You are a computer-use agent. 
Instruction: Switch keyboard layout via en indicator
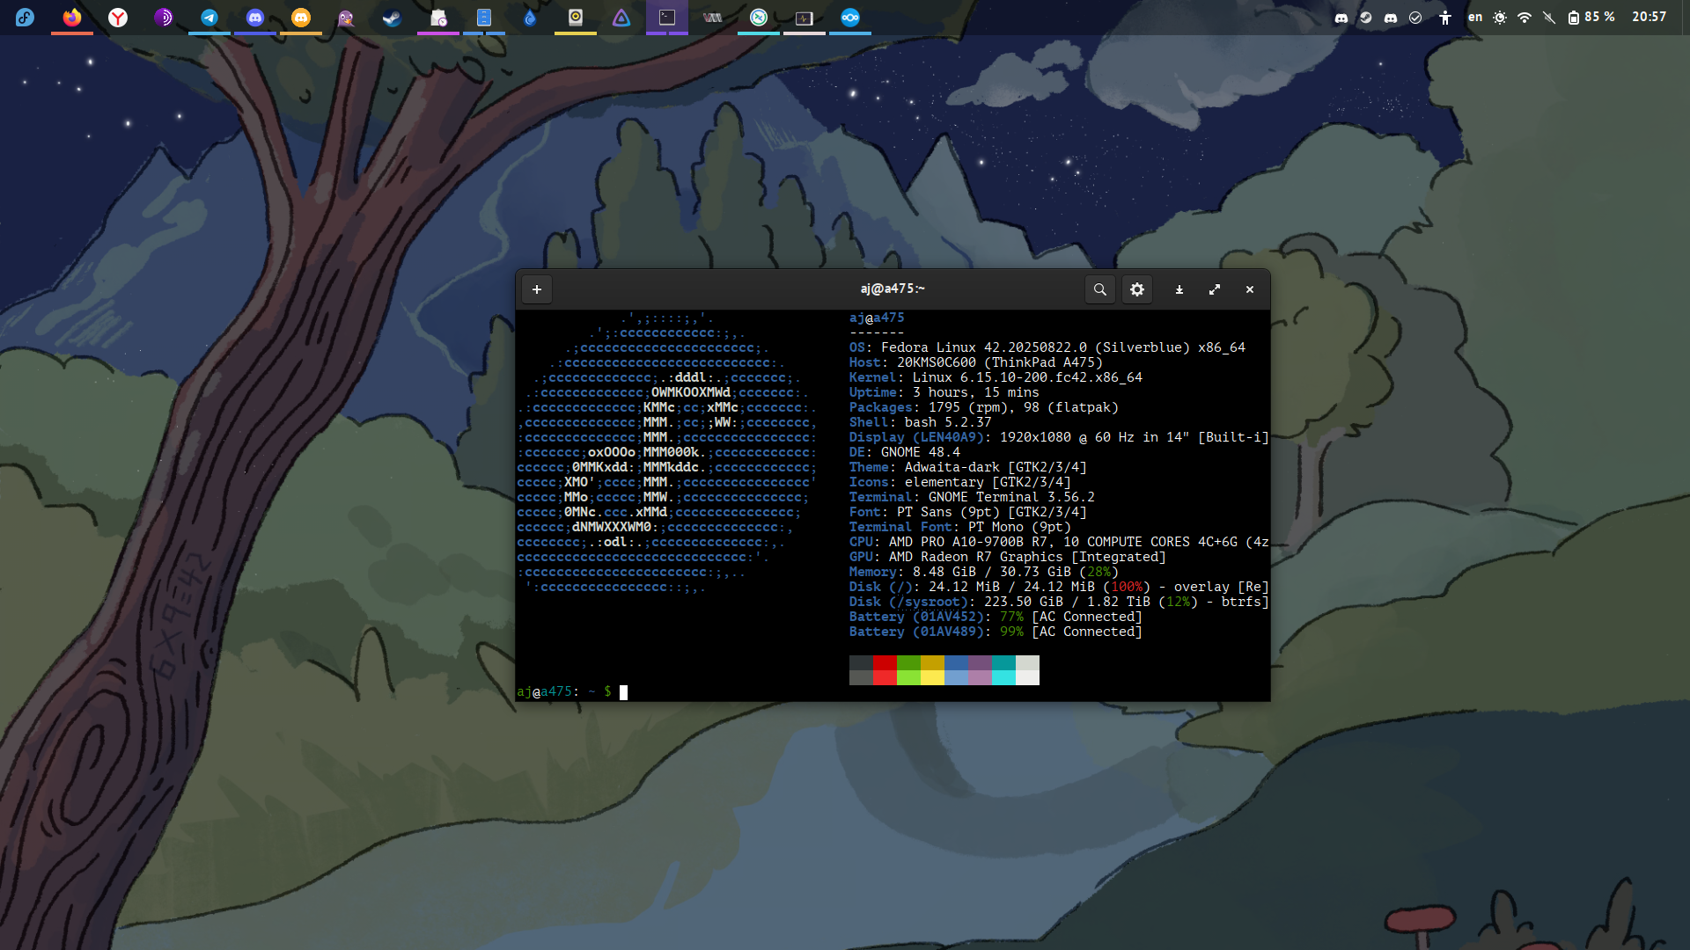click(x=1474, y=18)
